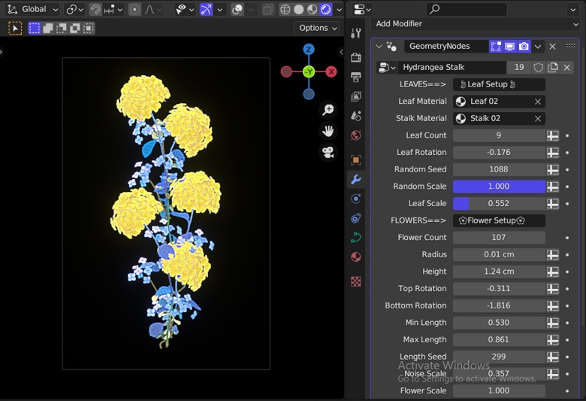Click the pan view hand icon

coord(328,131)
